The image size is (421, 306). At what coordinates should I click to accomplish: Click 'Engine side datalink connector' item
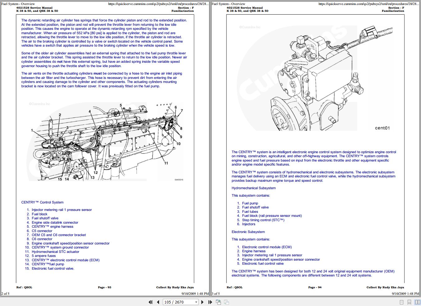click(x=55, y=222)
